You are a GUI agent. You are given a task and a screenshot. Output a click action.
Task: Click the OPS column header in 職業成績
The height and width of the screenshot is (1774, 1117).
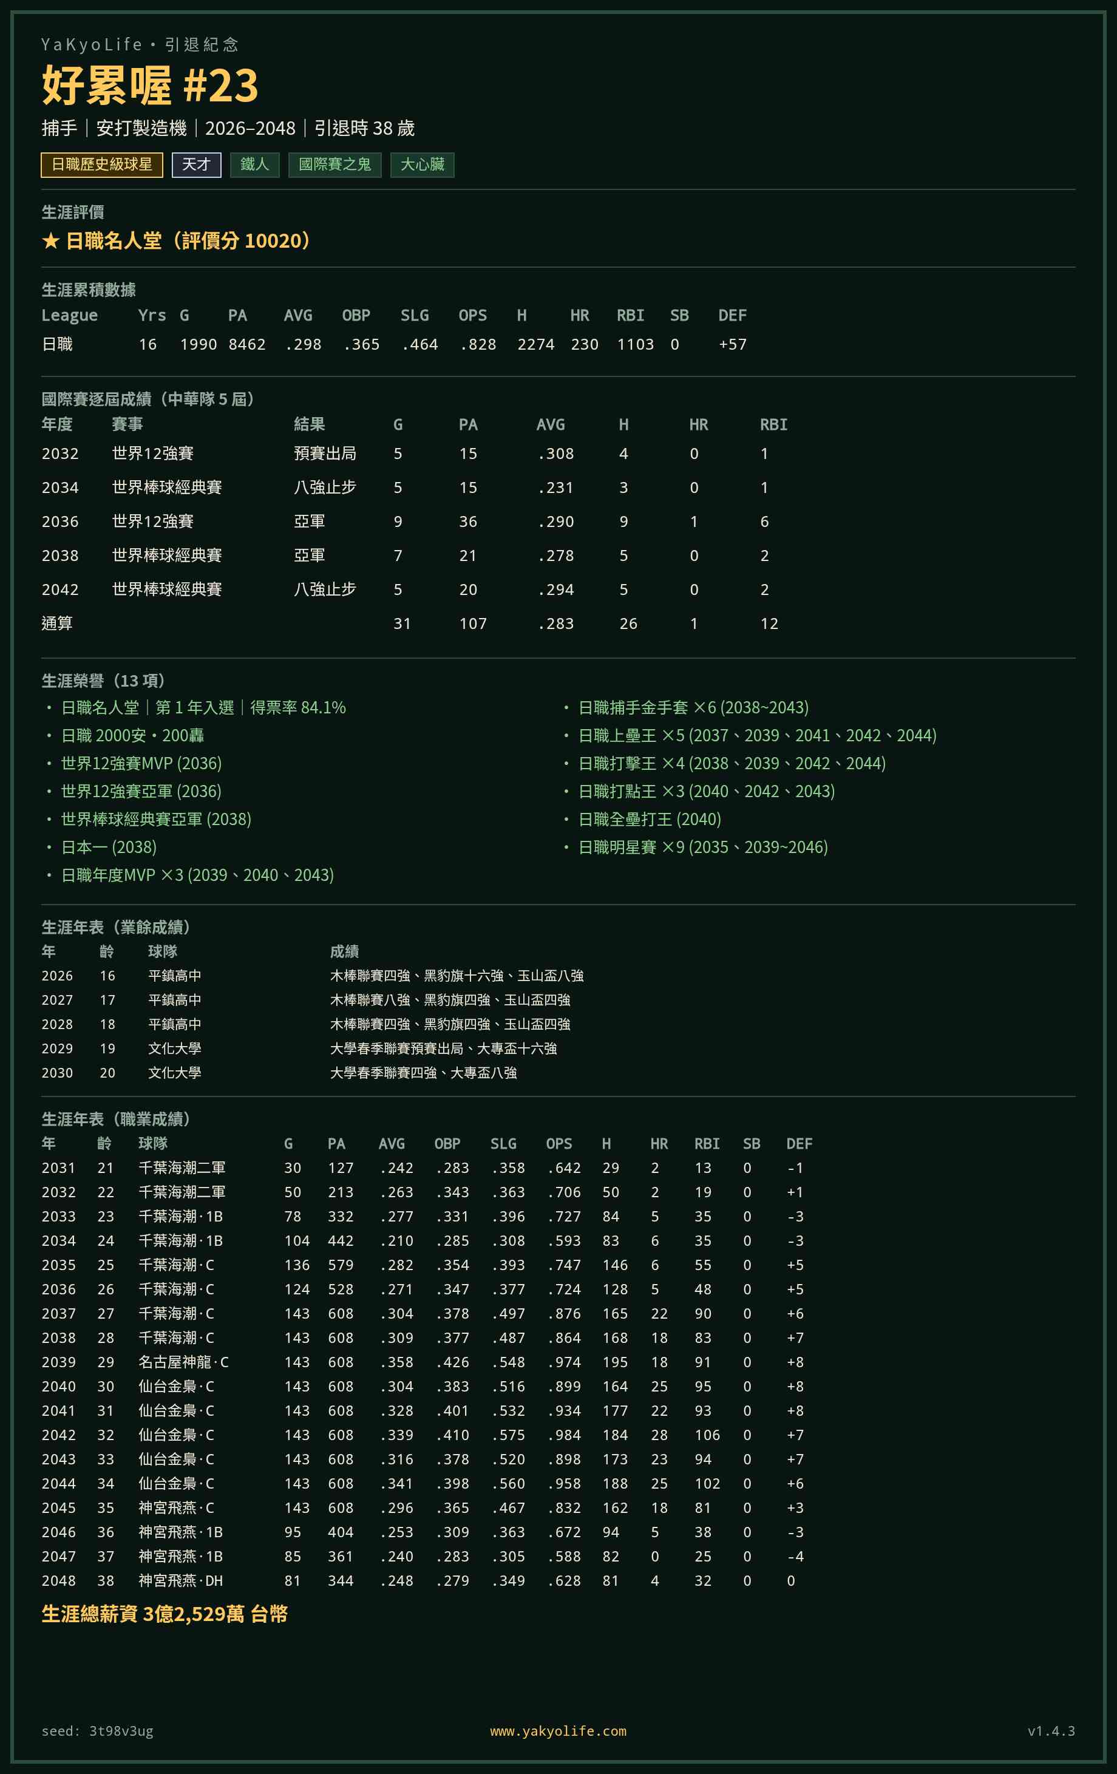[x=559, y=1143]
